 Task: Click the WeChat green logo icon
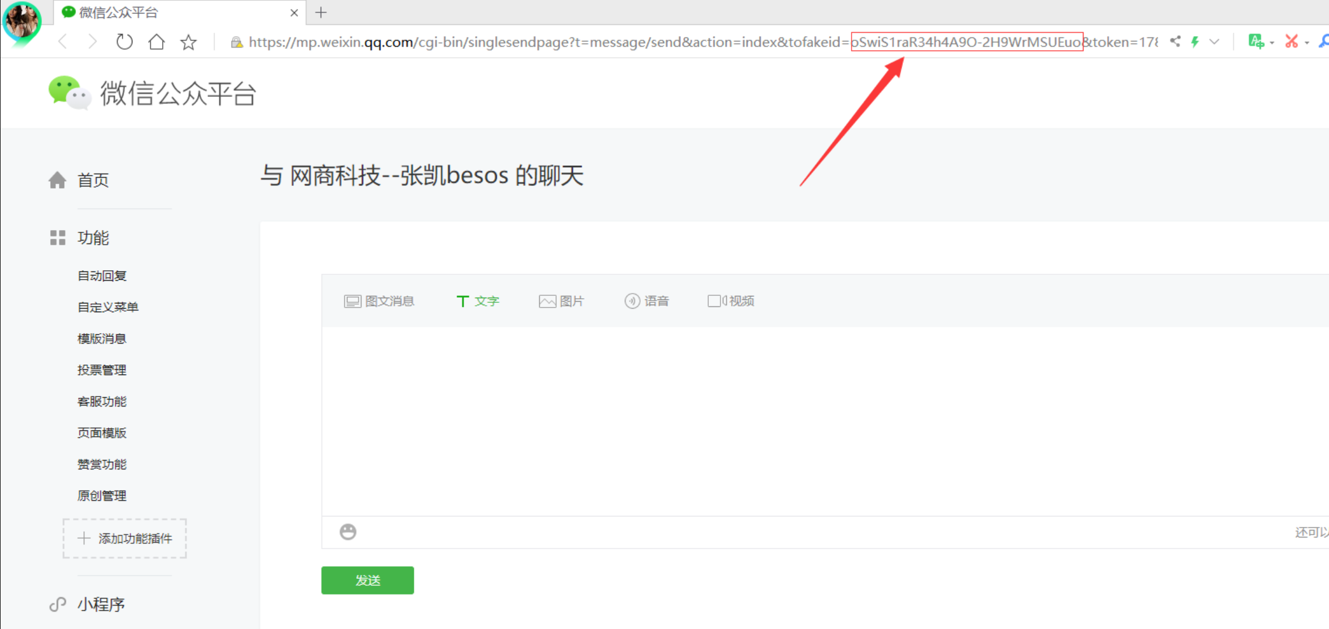click(69, 93)
